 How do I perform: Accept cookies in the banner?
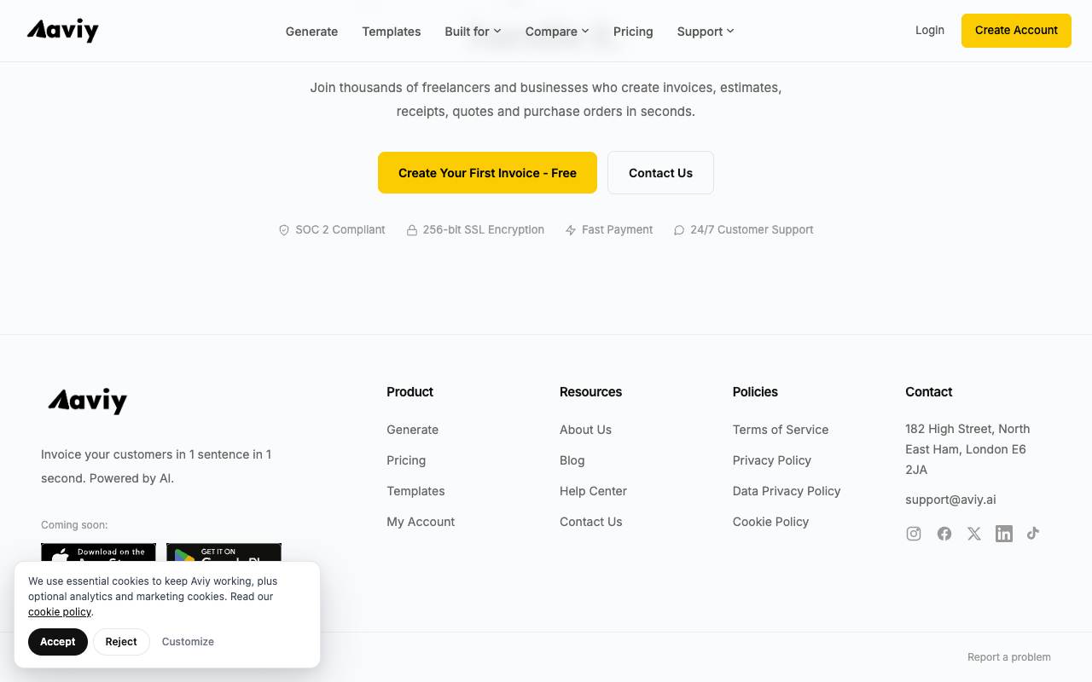point(58,642)
